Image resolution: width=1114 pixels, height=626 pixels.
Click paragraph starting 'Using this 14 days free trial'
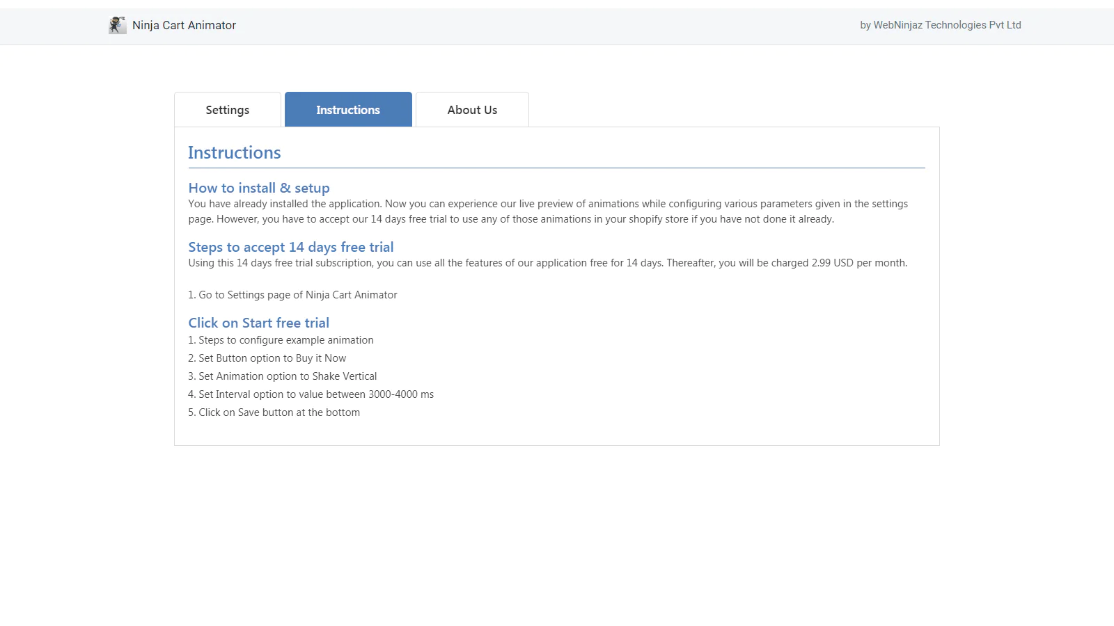(x=548, y=263)
